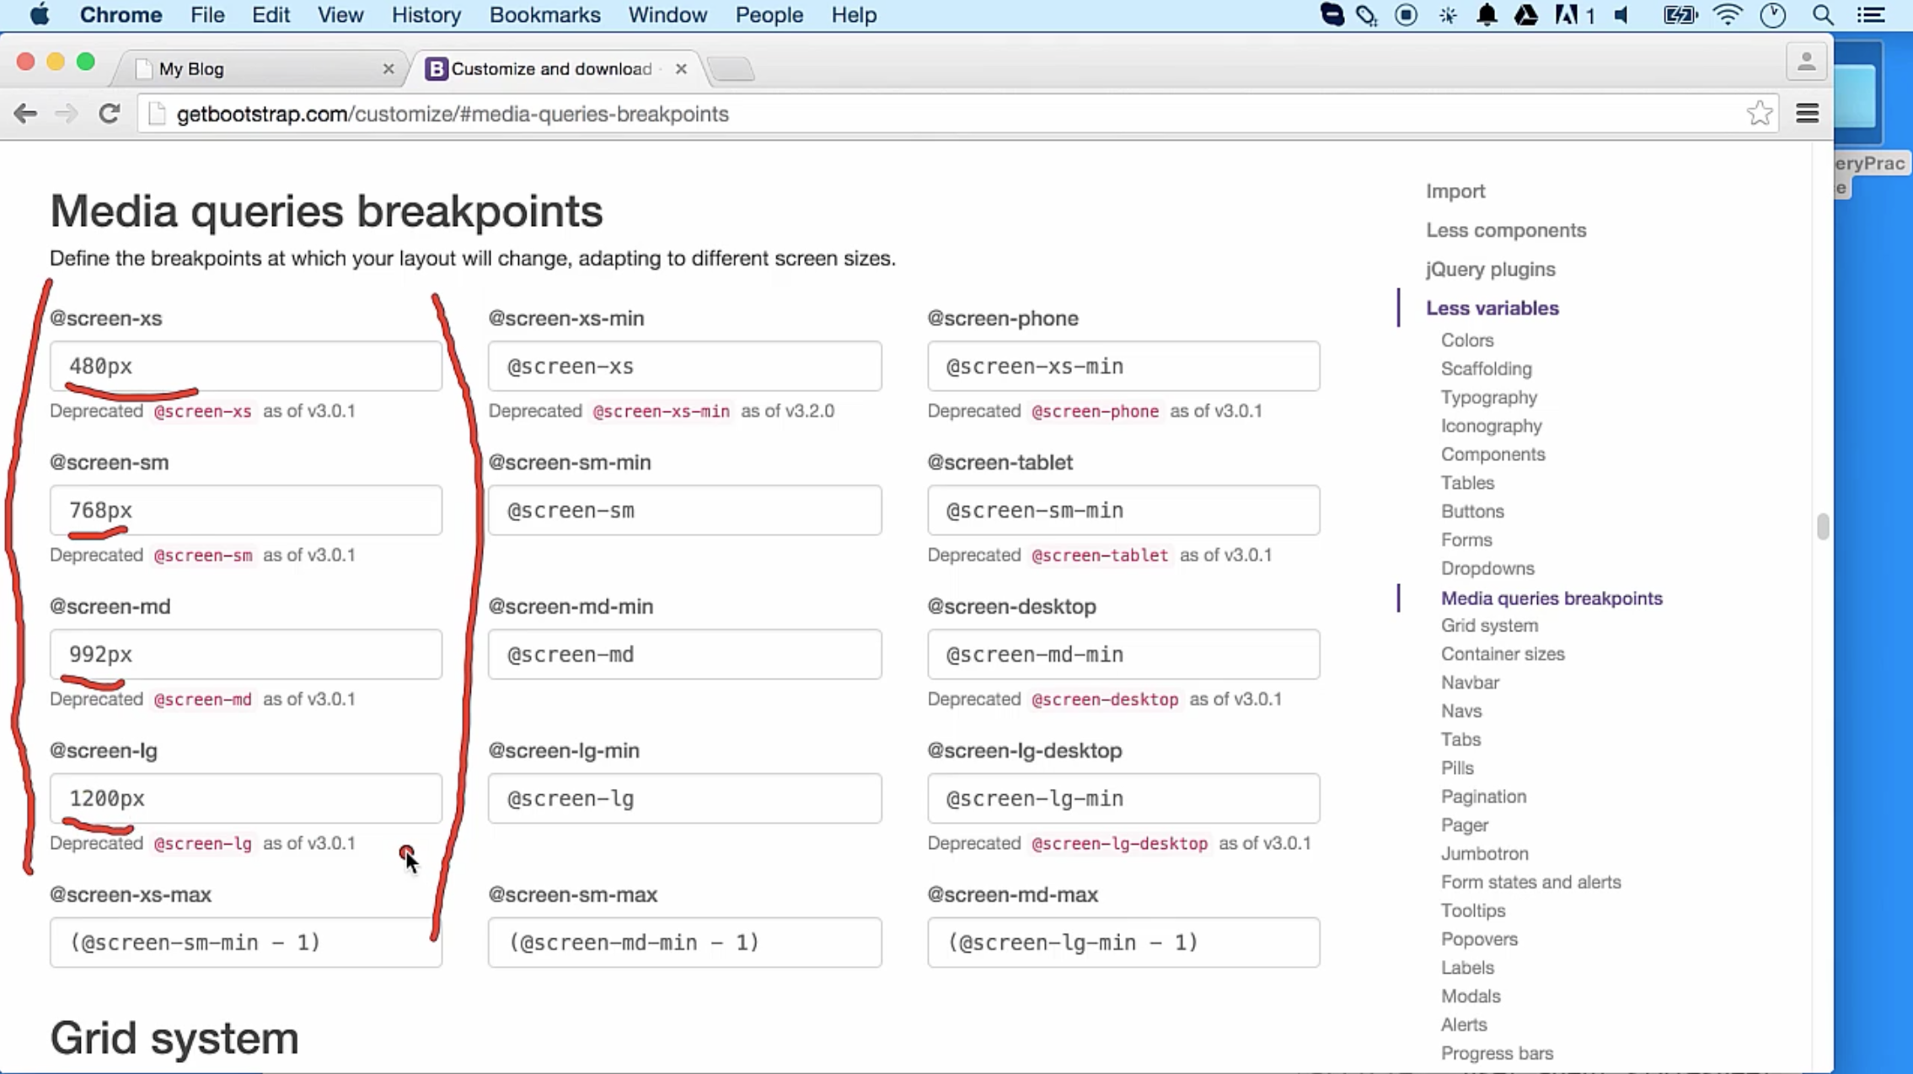The image size is (1913, 1074).
Task: Open the 'Less components' sidebar section
Action: (x=1506, y=230)
